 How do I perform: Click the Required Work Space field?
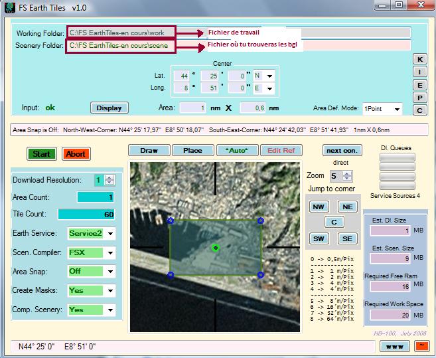point(390,315)
